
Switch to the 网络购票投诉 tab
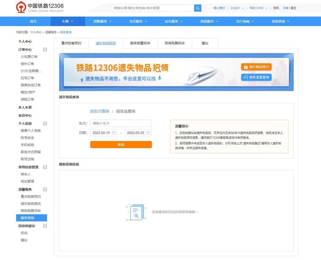pos(175,43)
